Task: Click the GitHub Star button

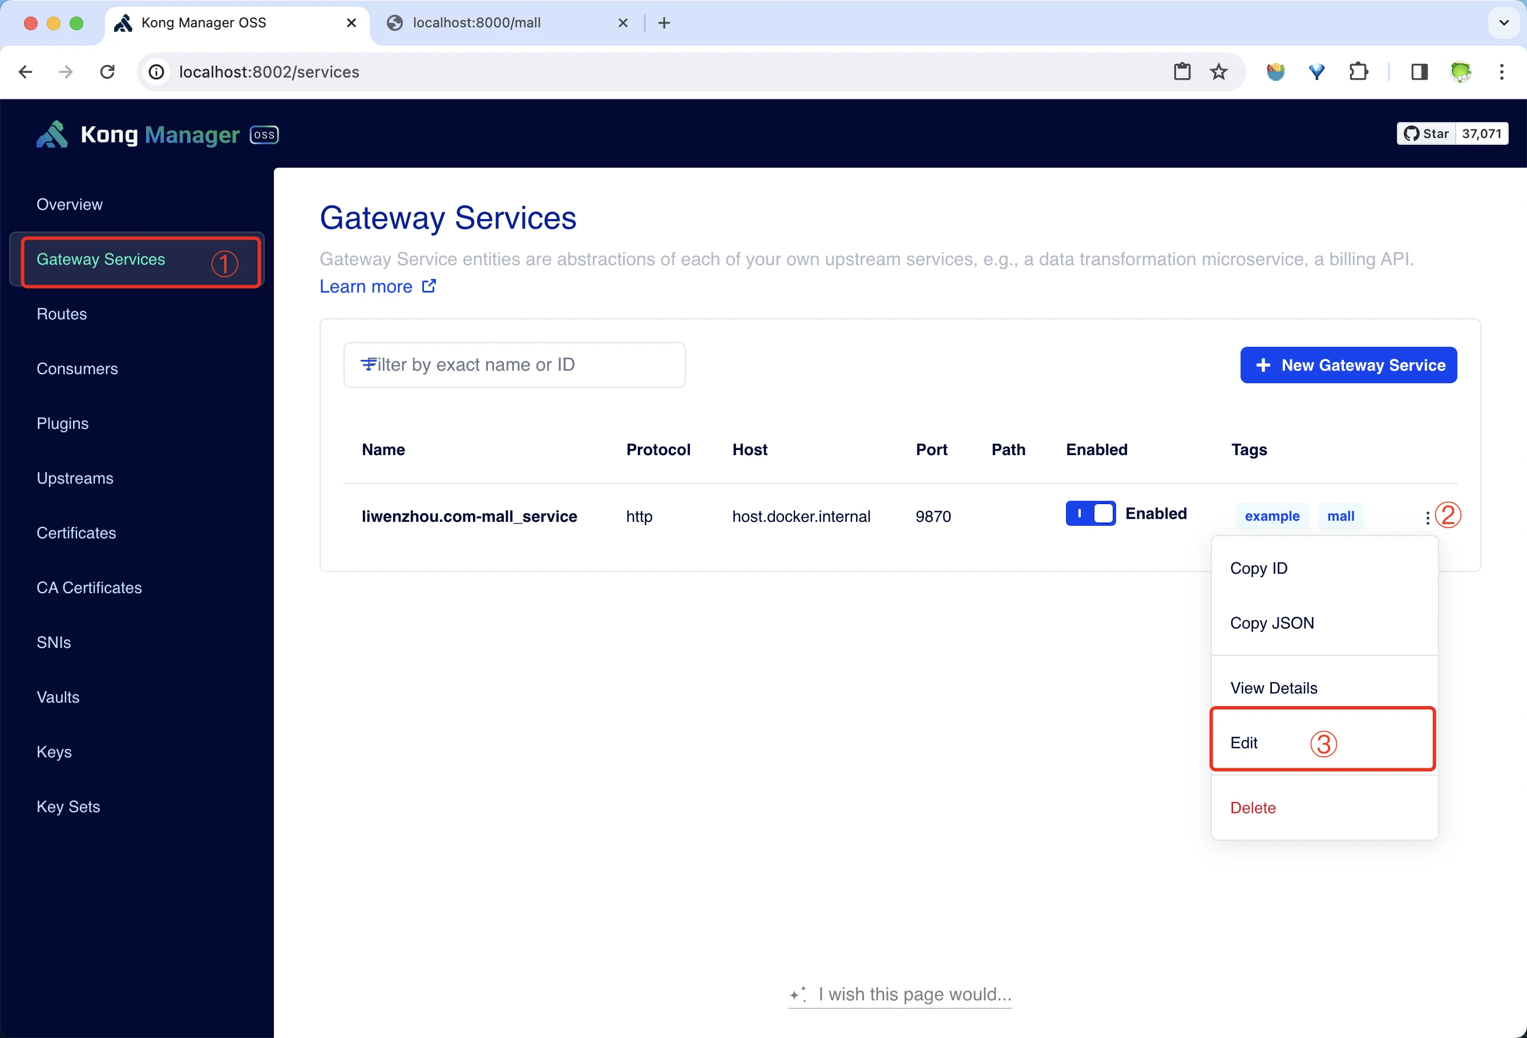Action: click(x=1426, y=134)
